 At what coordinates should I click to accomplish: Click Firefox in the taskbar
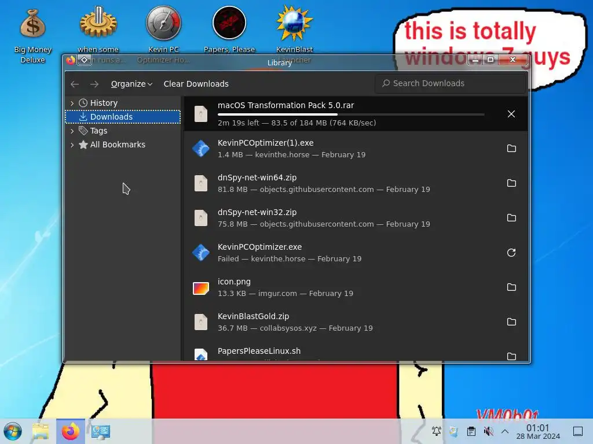(71, 431)
